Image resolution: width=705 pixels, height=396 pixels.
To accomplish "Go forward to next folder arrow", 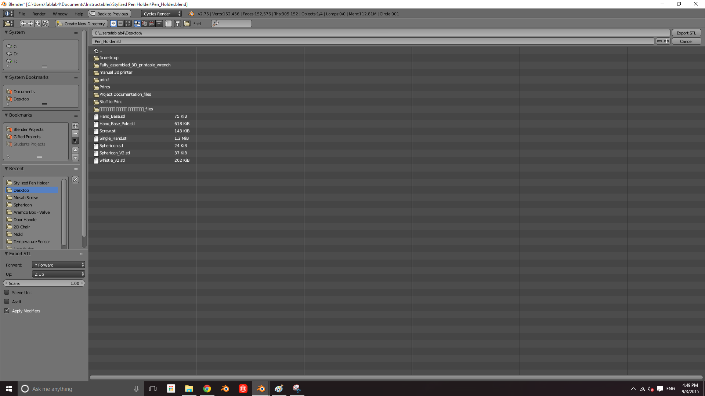I will point(30,23).
